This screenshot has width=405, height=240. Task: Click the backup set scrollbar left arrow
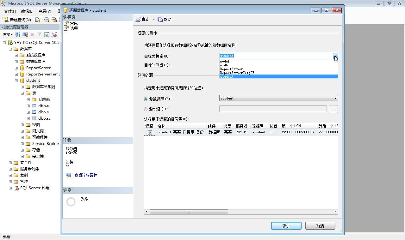[x=146, y=212]
